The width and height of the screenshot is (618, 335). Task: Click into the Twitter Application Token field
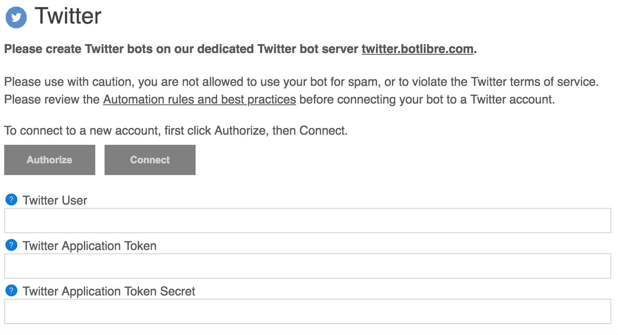[307, 266]
